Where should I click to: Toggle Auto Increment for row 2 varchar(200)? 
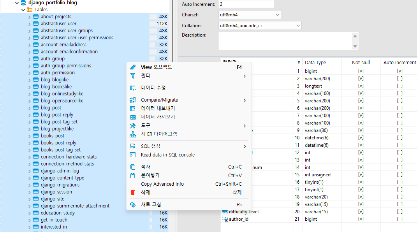(x=400, y=79)
